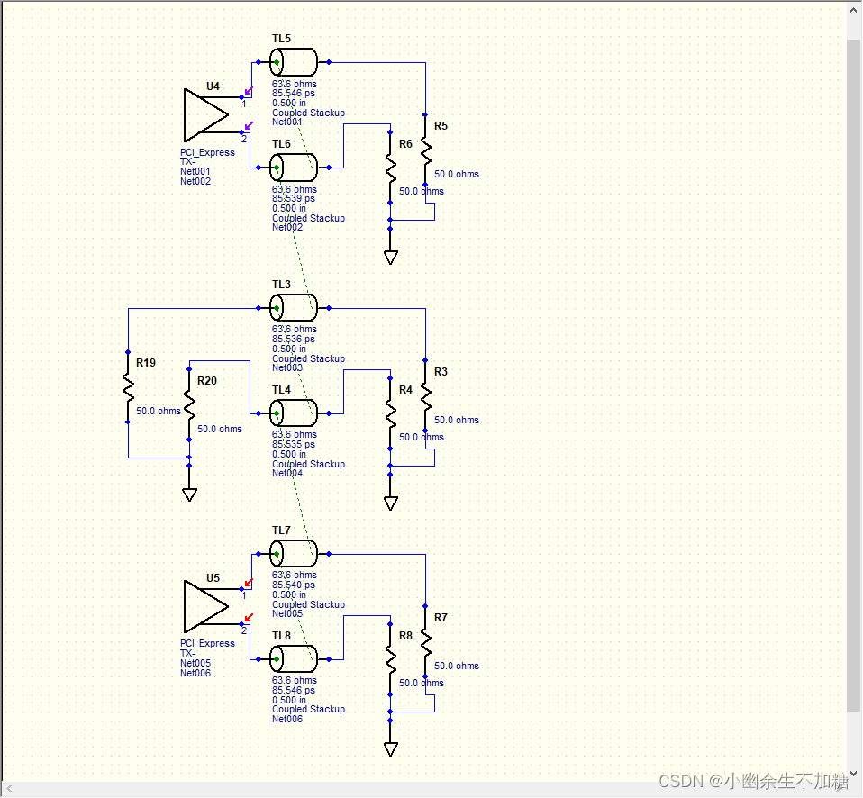This screenshot has width=863, height=798.
Task: Click the U5 reference designator label
Action: tap(213, 578)
